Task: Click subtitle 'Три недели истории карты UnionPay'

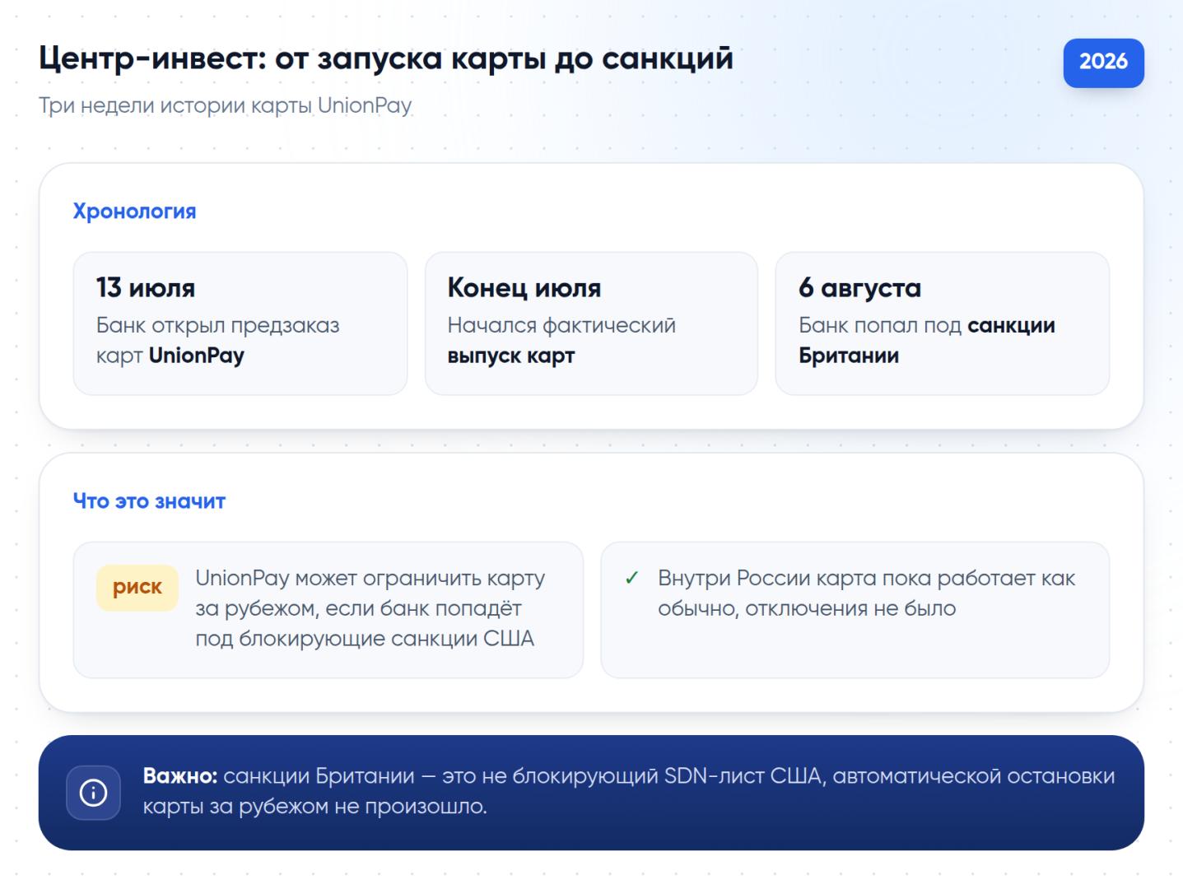Action: pos(225,106)
